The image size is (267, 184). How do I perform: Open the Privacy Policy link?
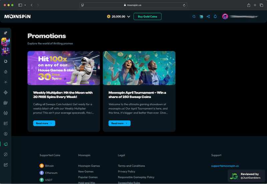126,172
